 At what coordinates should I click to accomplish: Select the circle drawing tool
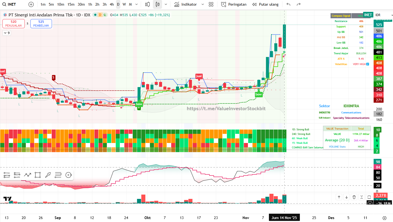(69, 175)
